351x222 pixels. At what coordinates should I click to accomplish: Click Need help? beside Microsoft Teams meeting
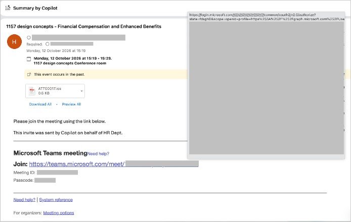click(x=98, y=154)
